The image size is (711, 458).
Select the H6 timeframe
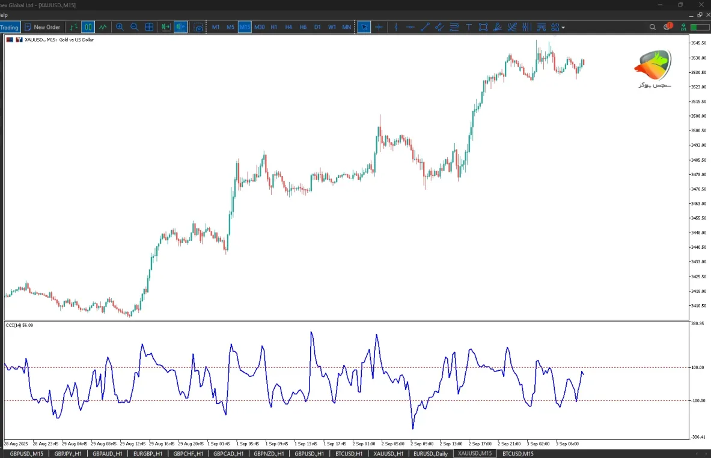coord(303,27)
